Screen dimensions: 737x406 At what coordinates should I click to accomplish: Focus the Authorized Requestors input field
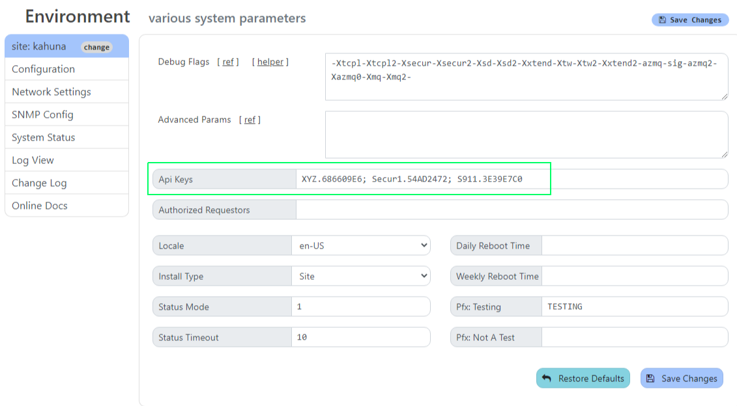[511, 210]
